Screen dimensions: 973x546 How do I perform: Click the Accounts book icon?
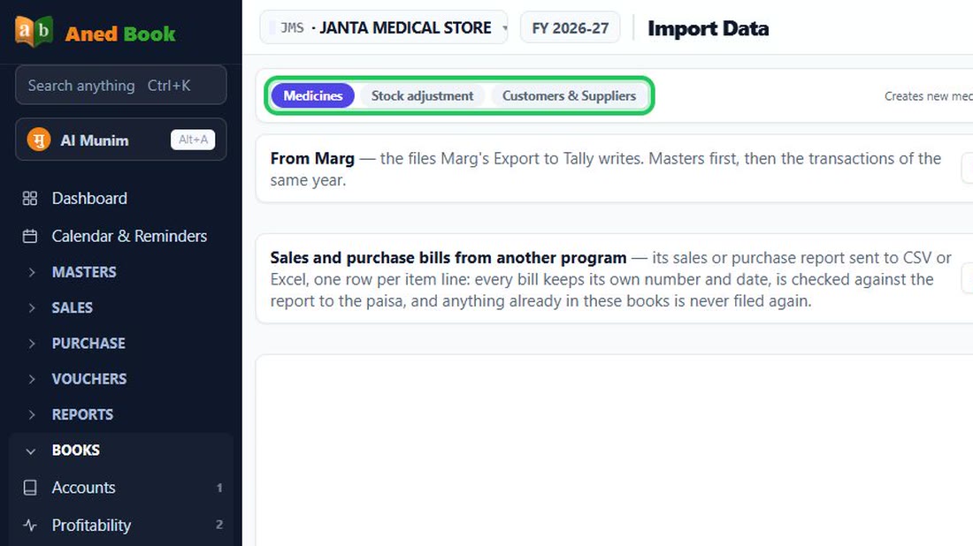30,488
